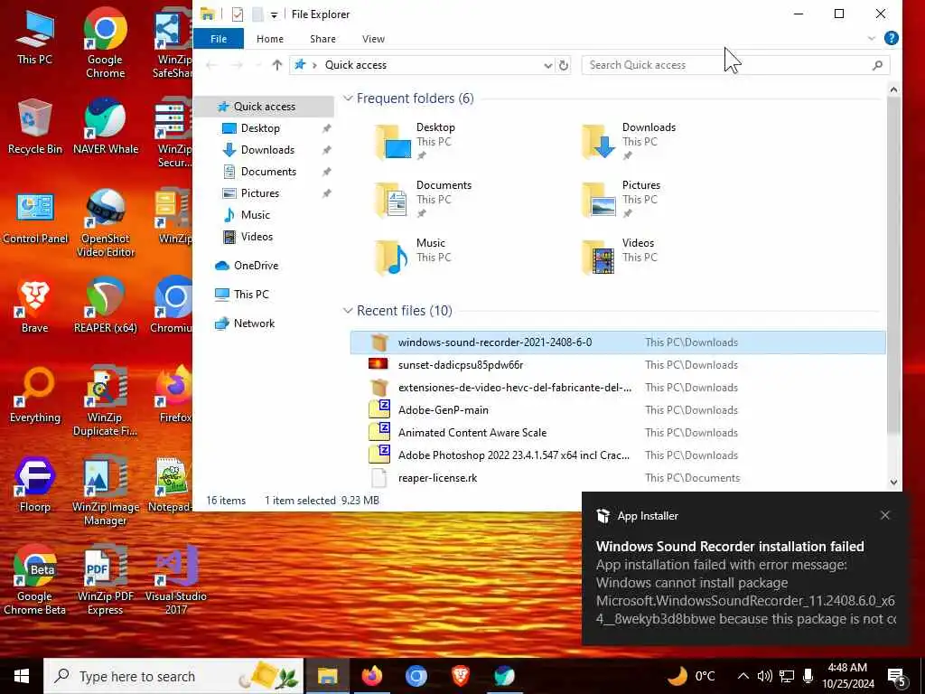Close the App Installer notification
The width and height of the screenshot is (925, 694).
pyautogui.click(x=885, y=515)
